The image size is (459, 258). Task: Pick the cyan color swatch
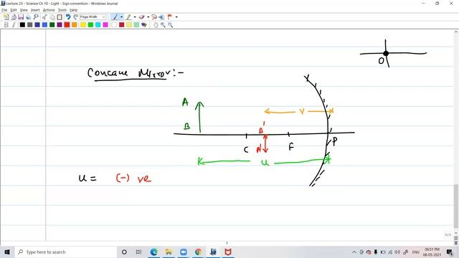[x=98, y=25]
